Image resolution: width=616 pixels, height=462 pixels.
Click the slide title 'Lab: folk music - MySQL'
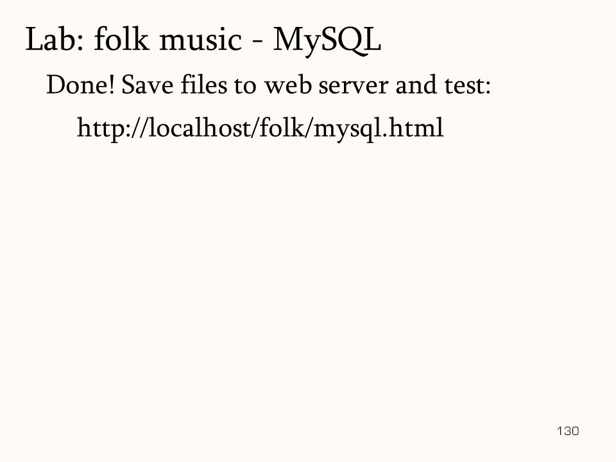click(203, 40)
